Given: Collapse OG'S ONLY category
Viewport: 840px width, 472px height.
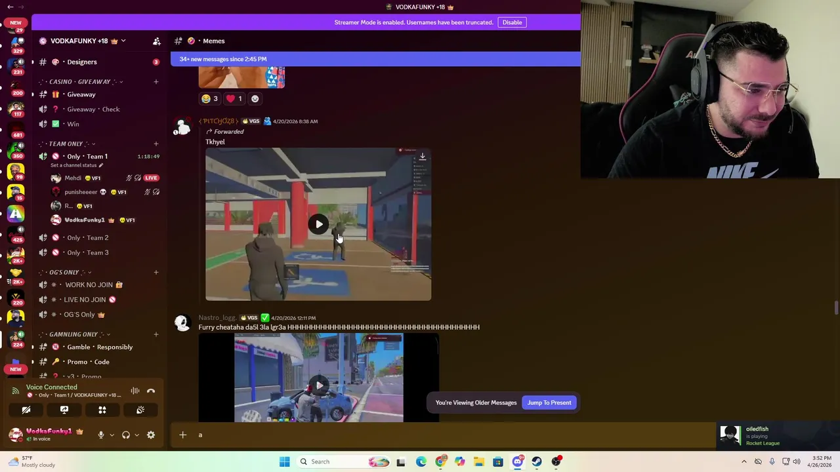Looking at the screenshot, I should click(66, 272).
